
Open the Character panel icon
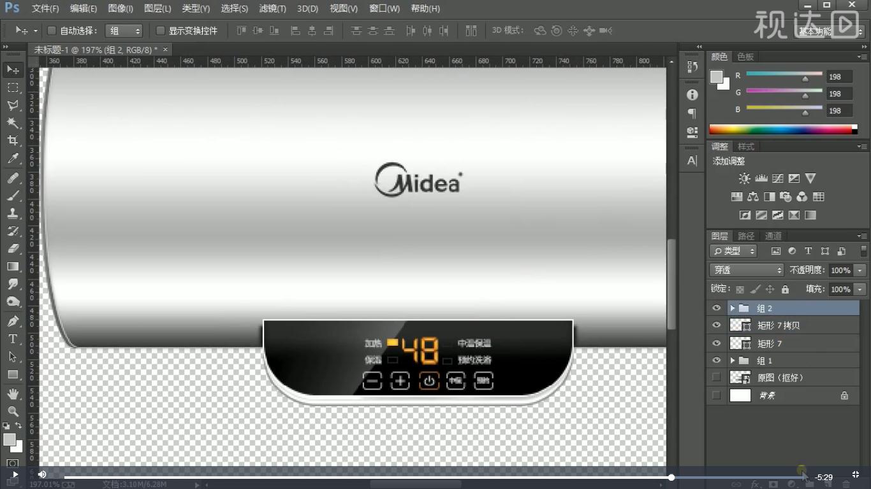(x=692, y=160)
